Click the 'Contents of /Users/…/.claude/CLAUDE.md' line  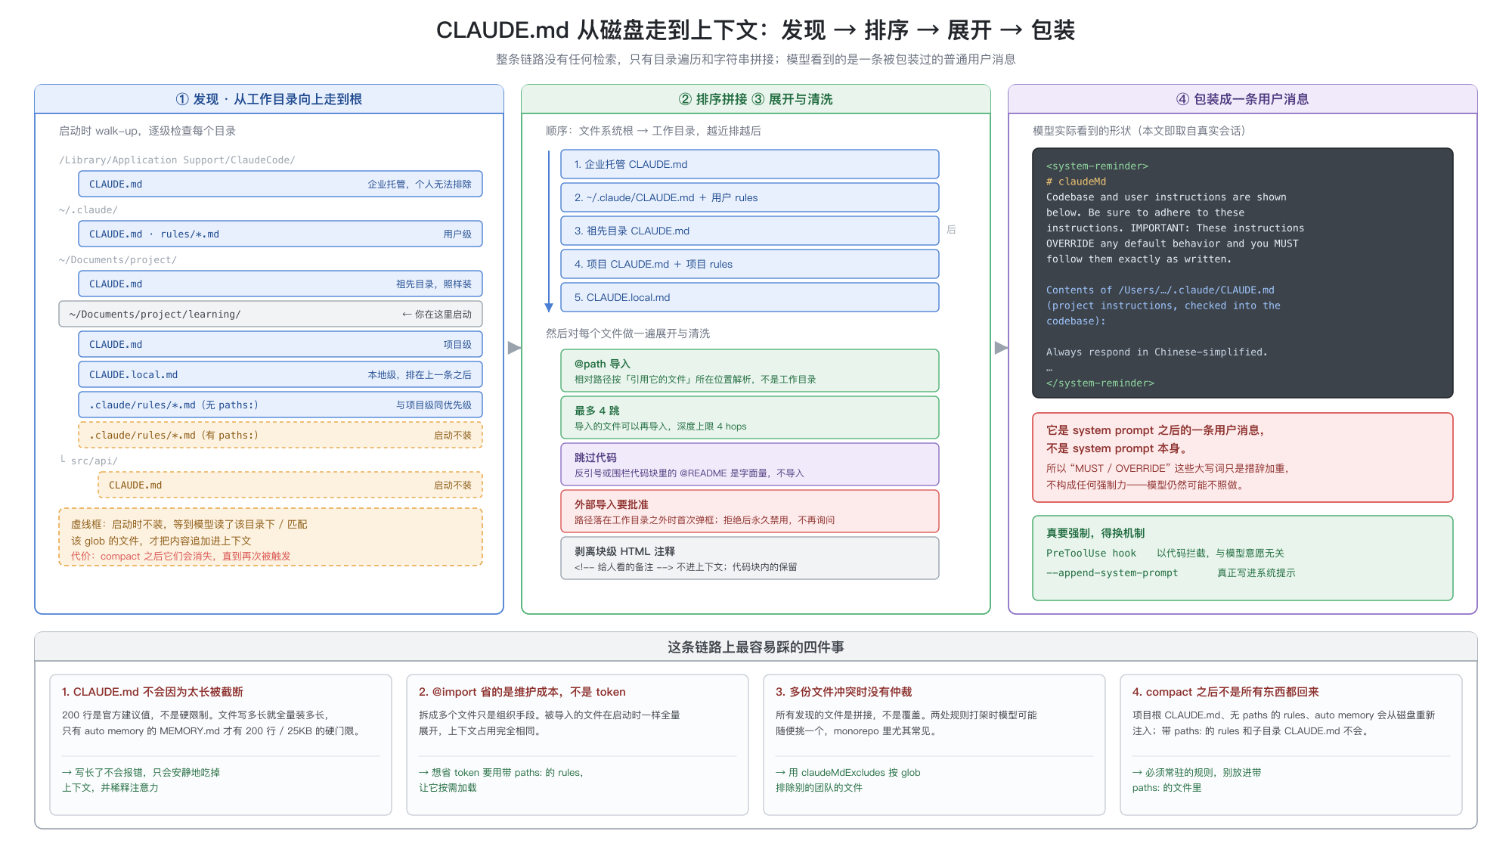pos(1160,290)
